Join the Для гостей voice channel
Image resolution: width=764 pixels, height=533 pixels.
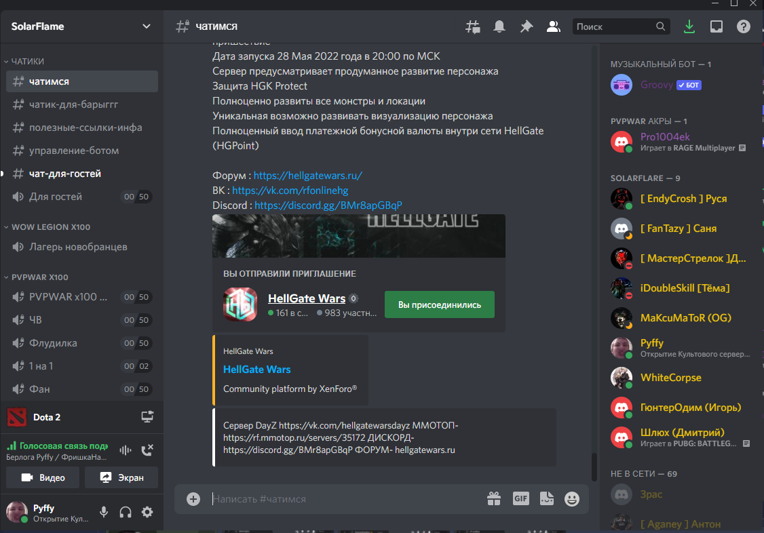[82, 197]
